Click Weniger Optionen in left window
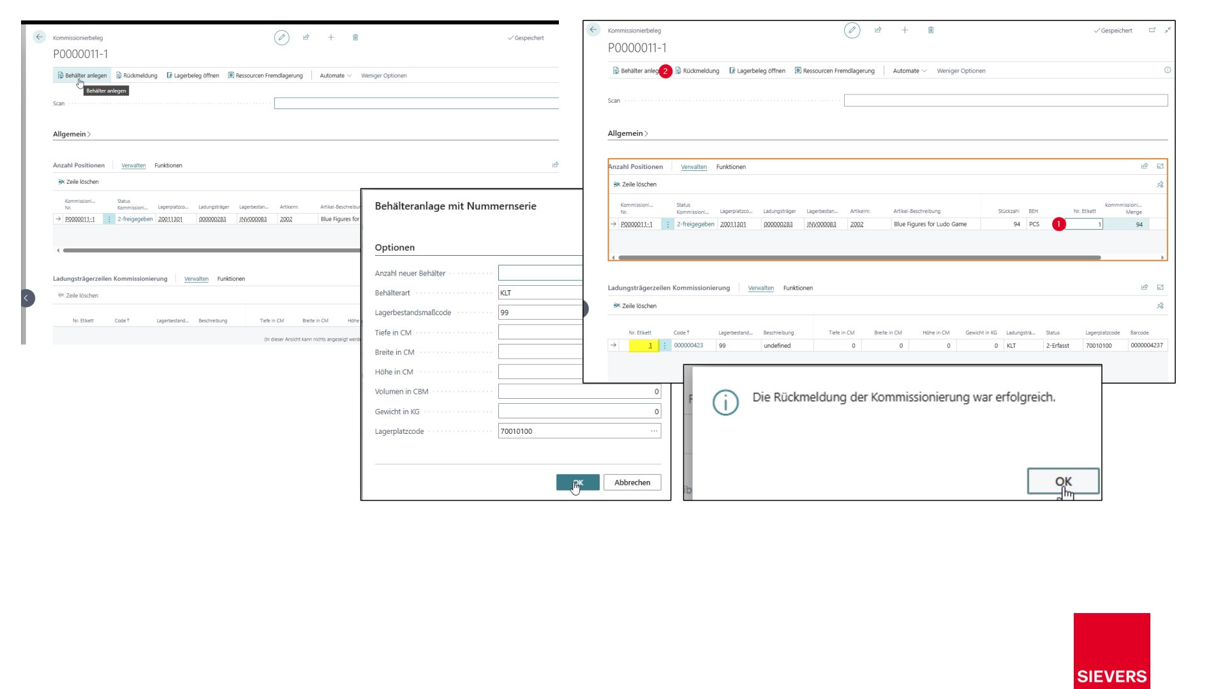 click(x=383, y=75)
